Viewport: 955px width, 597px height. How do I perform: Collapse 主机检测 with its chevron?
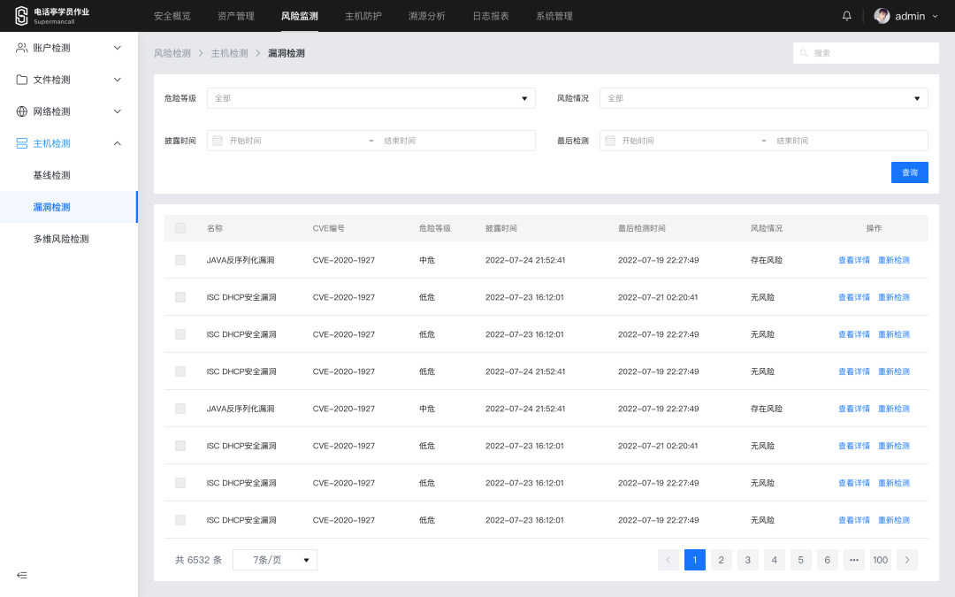click(118, 143)
